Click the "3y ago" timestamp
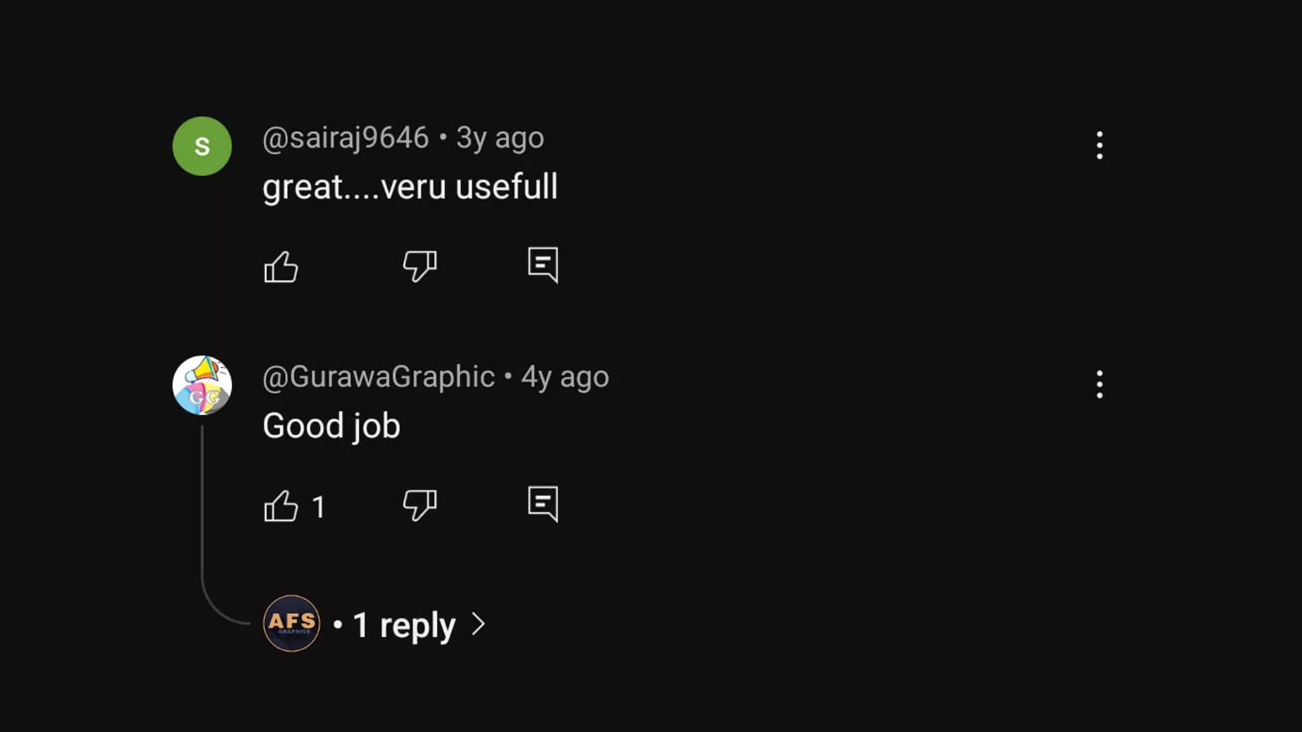 (x=500, y=138)
